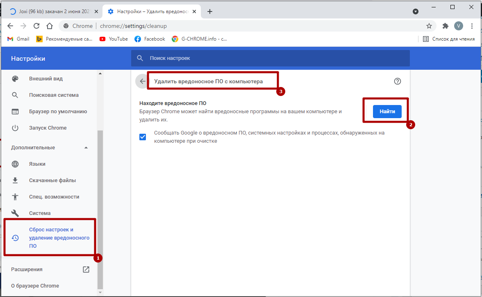
Task: Open Языки in sidebar
Action: pos(37,164)
